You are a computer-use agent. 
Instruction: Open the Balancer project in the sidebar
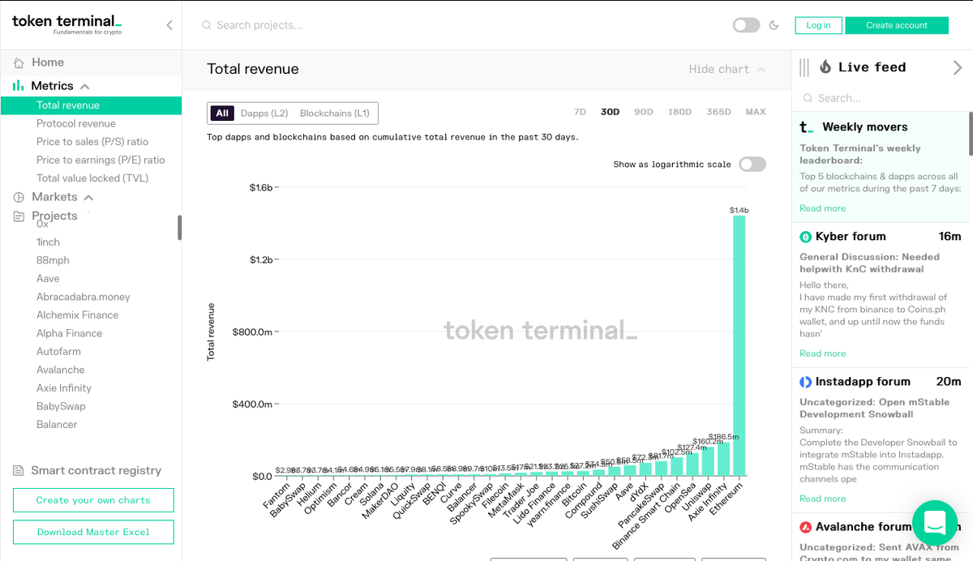click(x=57, y=425)
